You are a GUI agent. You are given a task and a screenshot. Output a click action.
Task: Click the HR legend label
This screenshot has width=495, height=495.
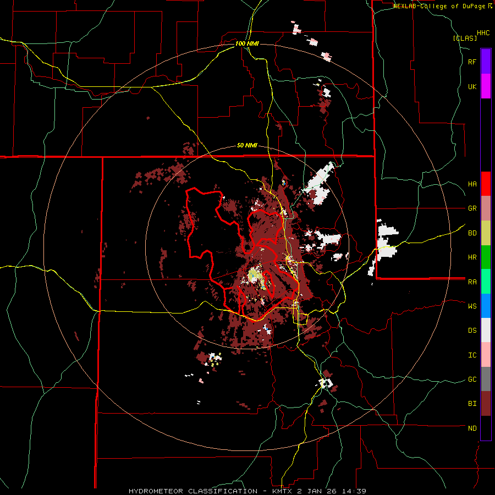click(x=472, y=257)
